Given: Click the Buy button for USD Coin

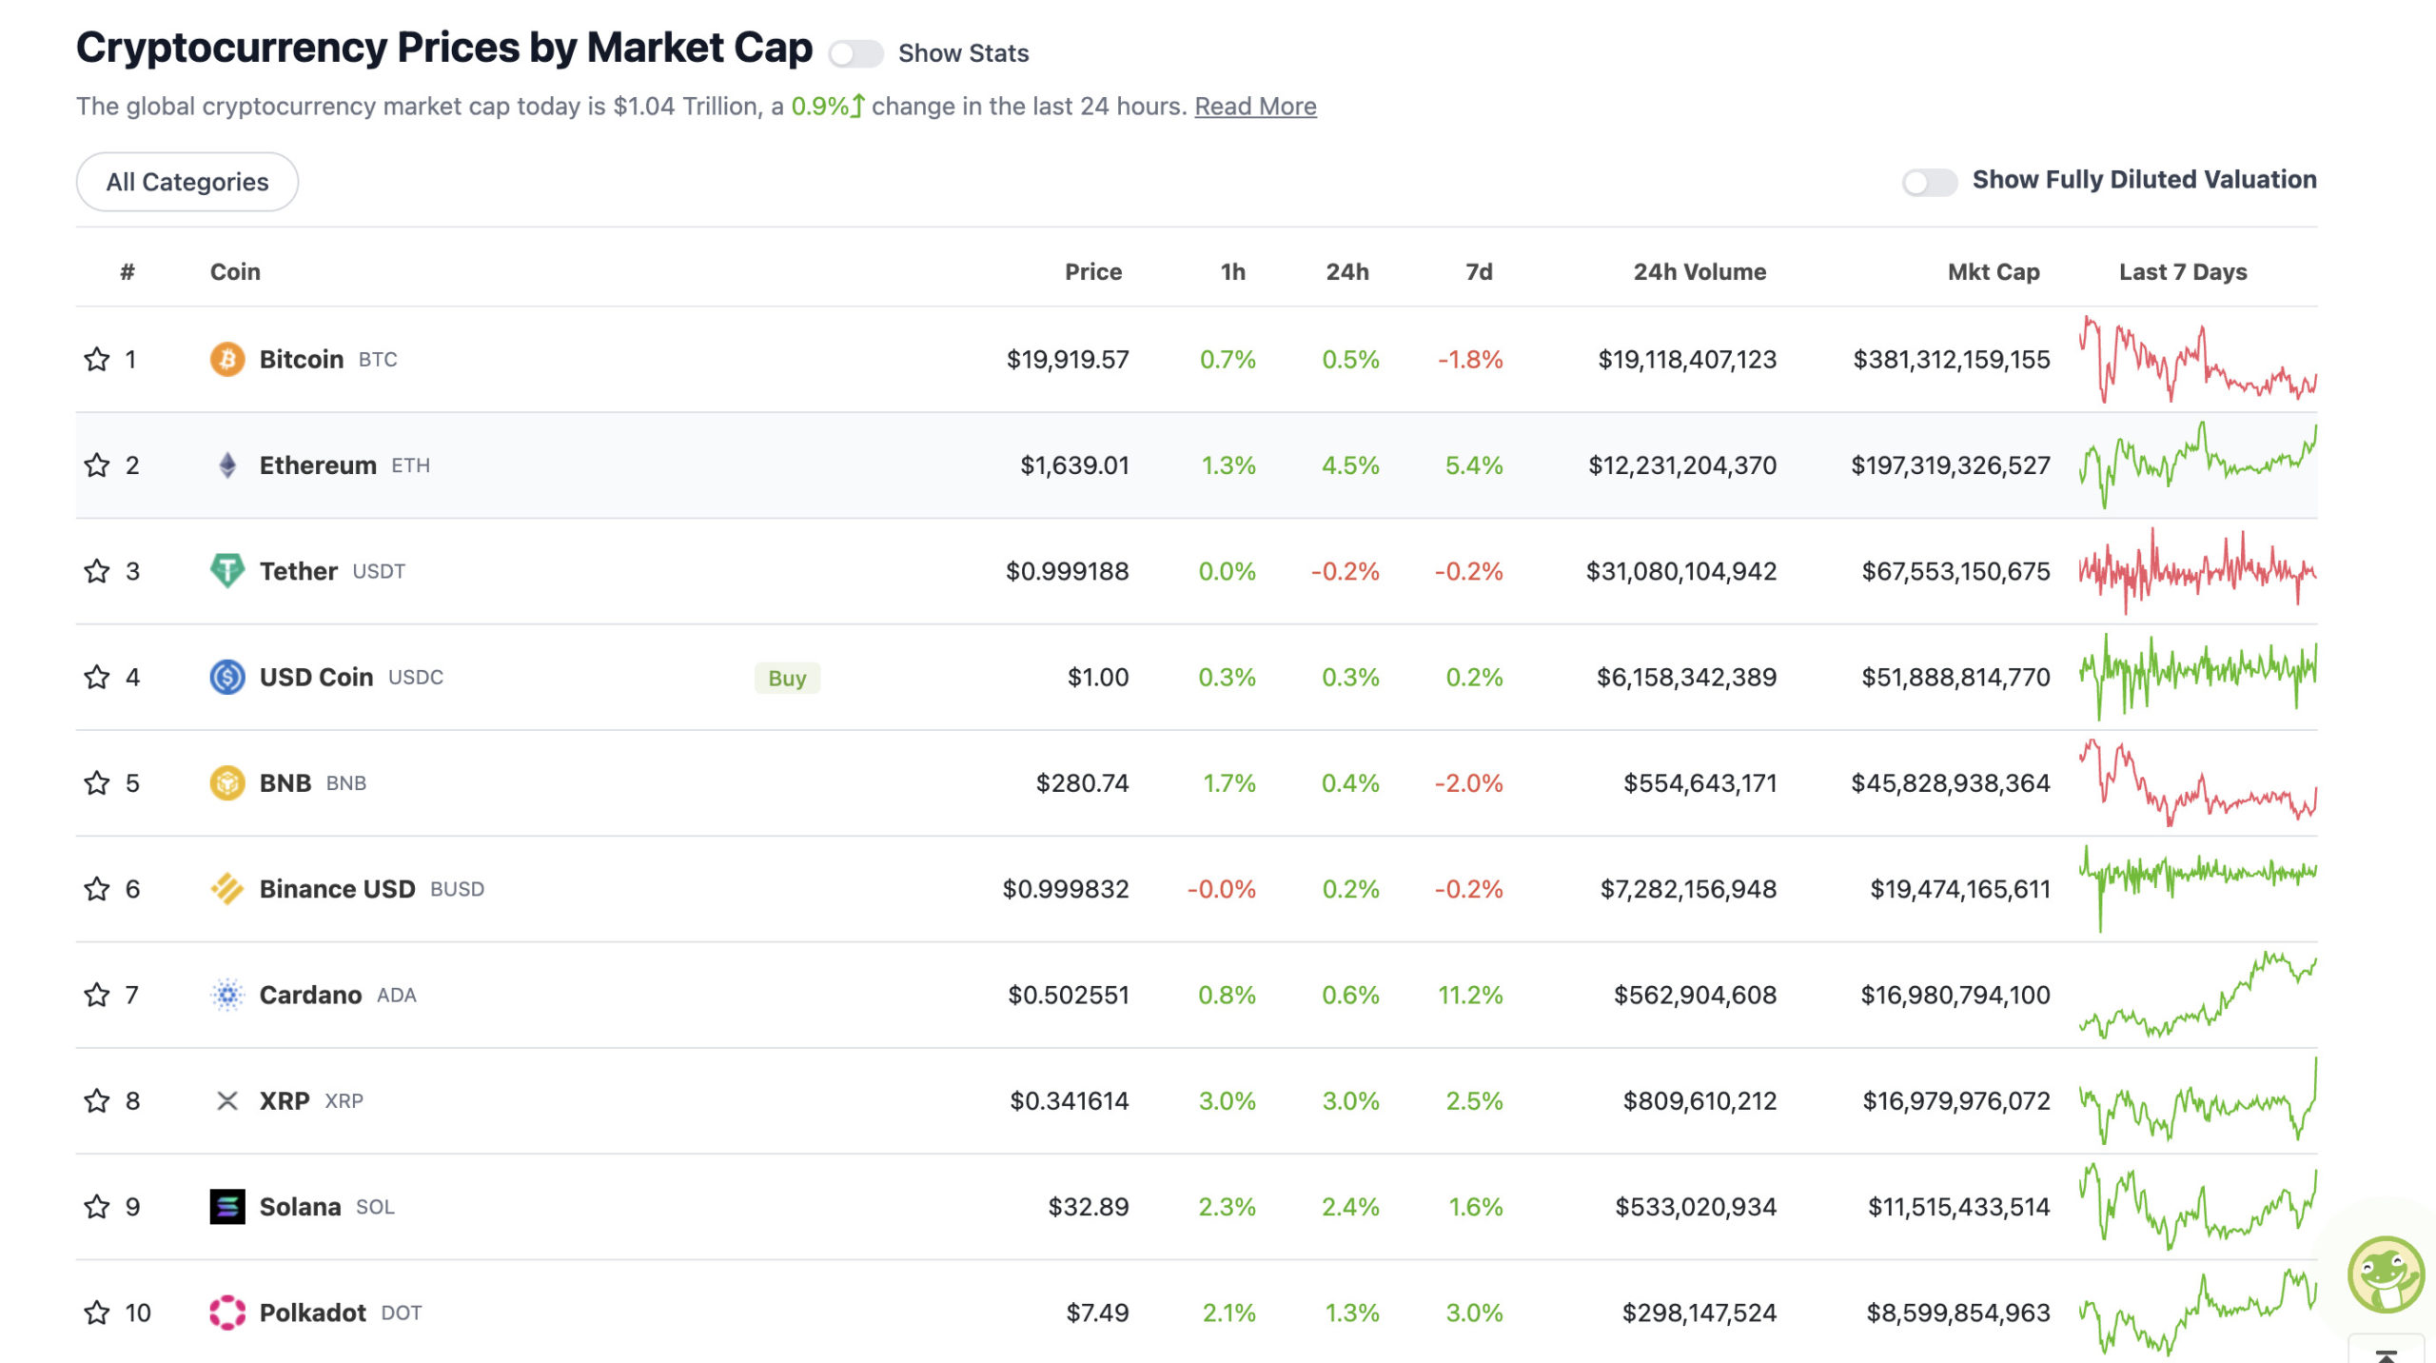Looking at the screenshot, I should tap(787, 678).
